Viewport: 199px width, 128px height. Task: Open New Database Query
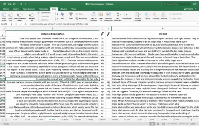(x=19, y=17)
